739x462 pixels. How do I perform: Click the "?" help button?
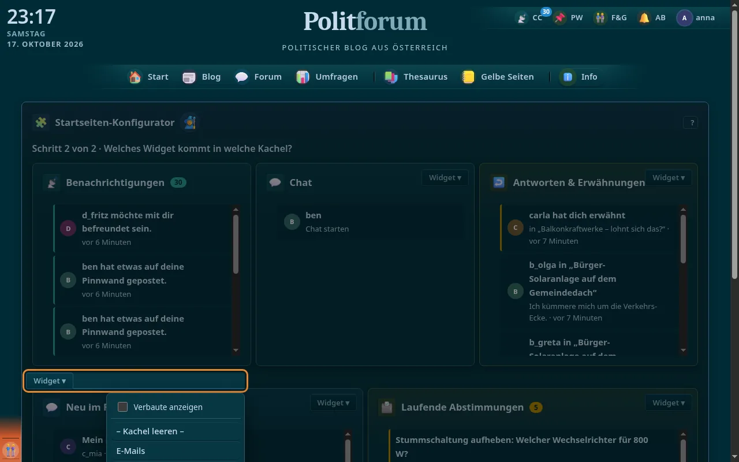point(691,122)
